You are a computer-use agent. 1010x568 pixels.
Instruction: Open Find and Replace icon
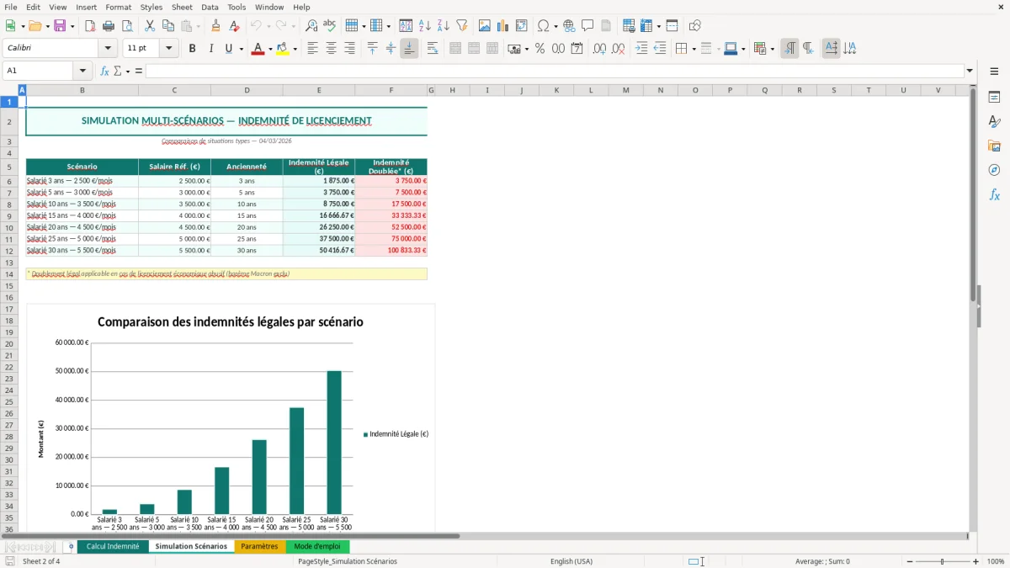[311, 26]
